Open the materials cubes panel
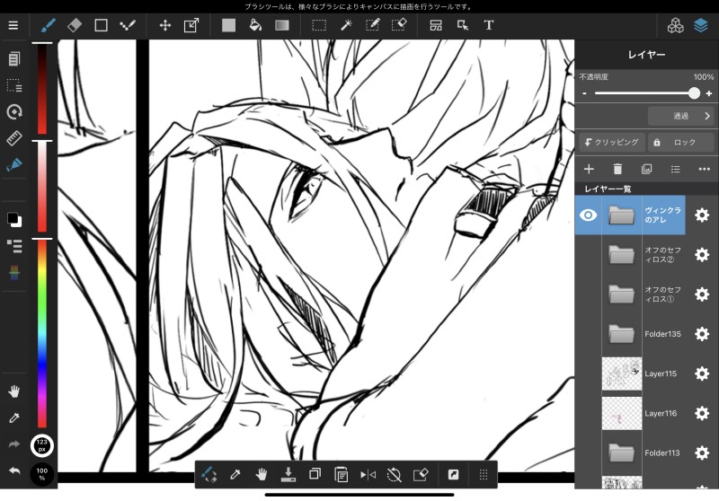 [x=675, y=26]
